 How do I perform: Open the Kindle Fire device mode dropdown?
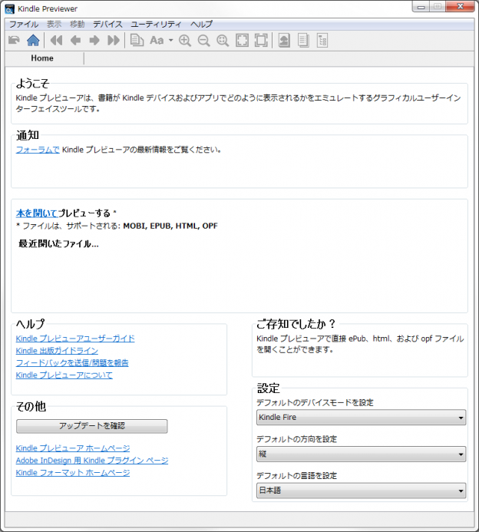pos(362,418)
